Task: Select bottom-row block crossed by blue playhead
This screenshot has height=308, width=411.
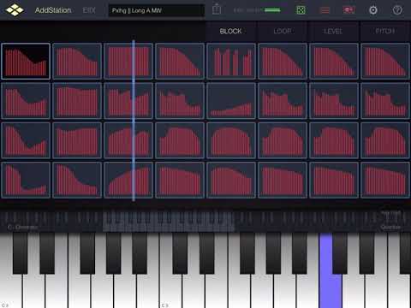Action: pos(128,180)
